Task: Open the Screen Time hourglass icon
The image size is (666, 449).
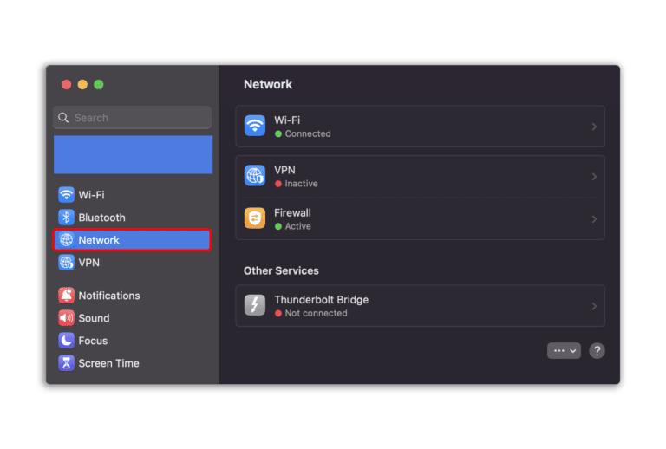Action: coord(66,363)
